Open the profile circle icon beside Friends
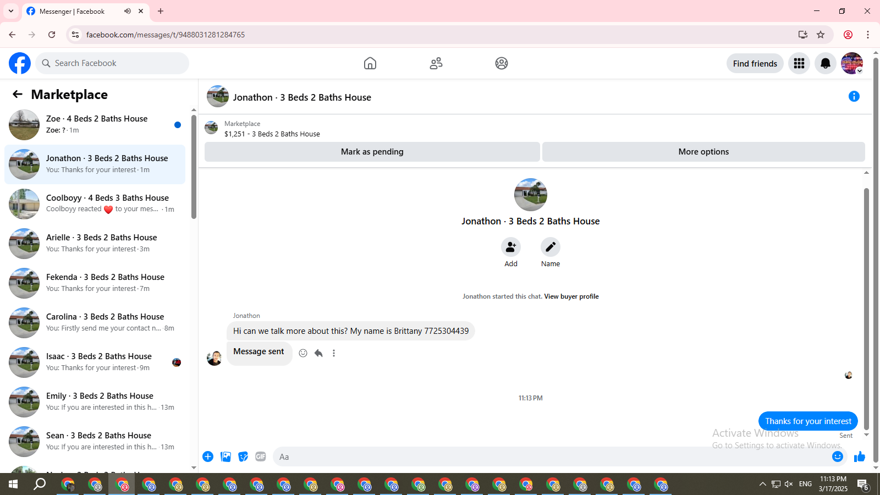This screenshot has width=880, height=495. [502, 63]
